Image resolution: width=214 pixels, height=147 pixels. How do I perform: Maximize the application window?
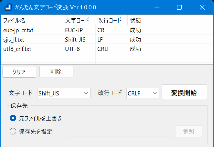[179, 7]
